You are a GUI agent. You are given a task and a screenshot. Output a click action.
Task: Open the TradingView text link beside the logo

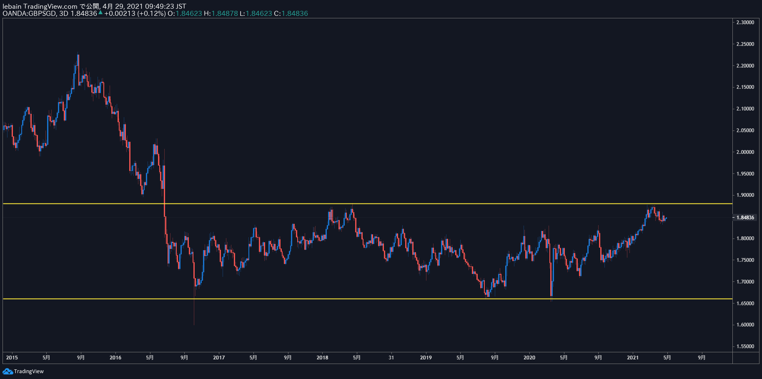click(29, 371)
